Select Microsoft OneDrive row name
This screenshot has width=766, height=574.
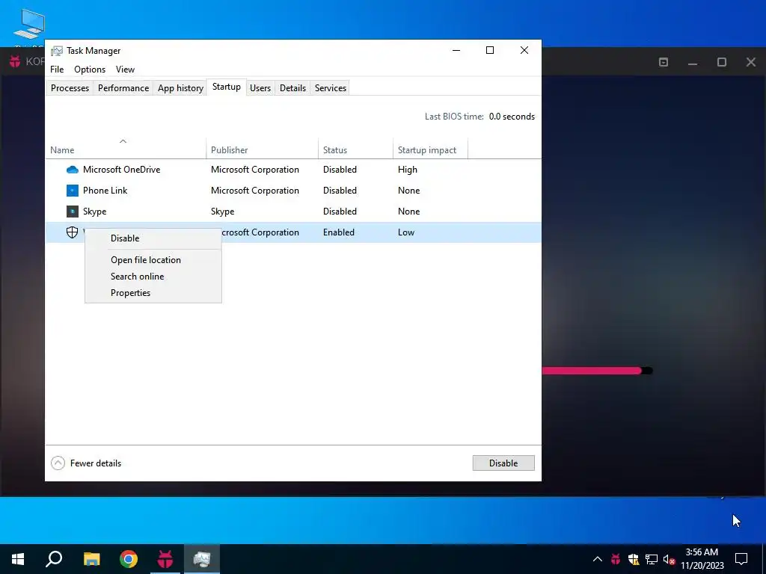click(122, 170)
